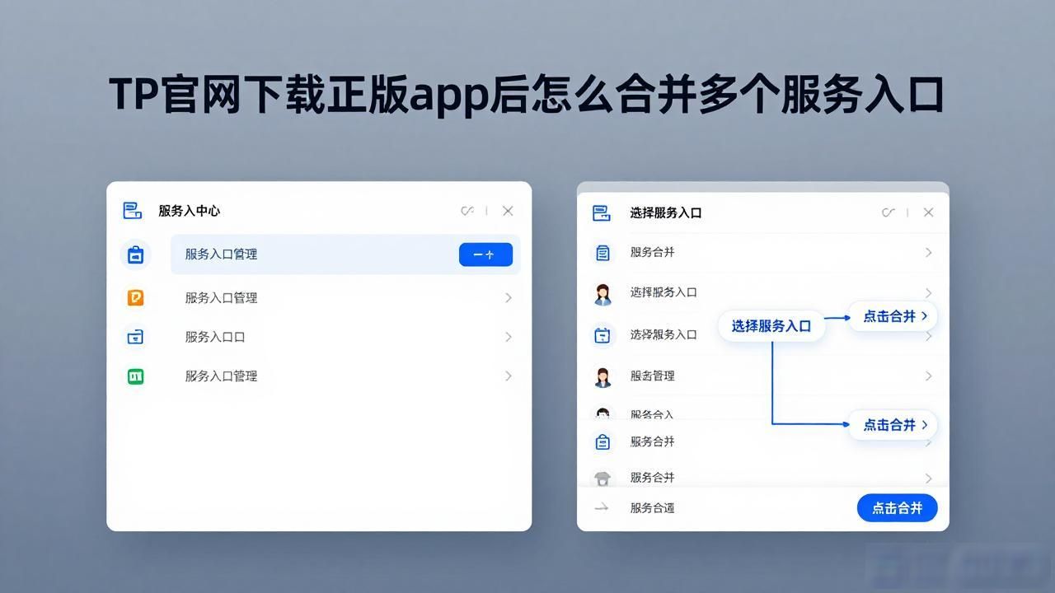
Task: Expand the 服务入口管理 row with the green icon
Action: click(509, 376)
